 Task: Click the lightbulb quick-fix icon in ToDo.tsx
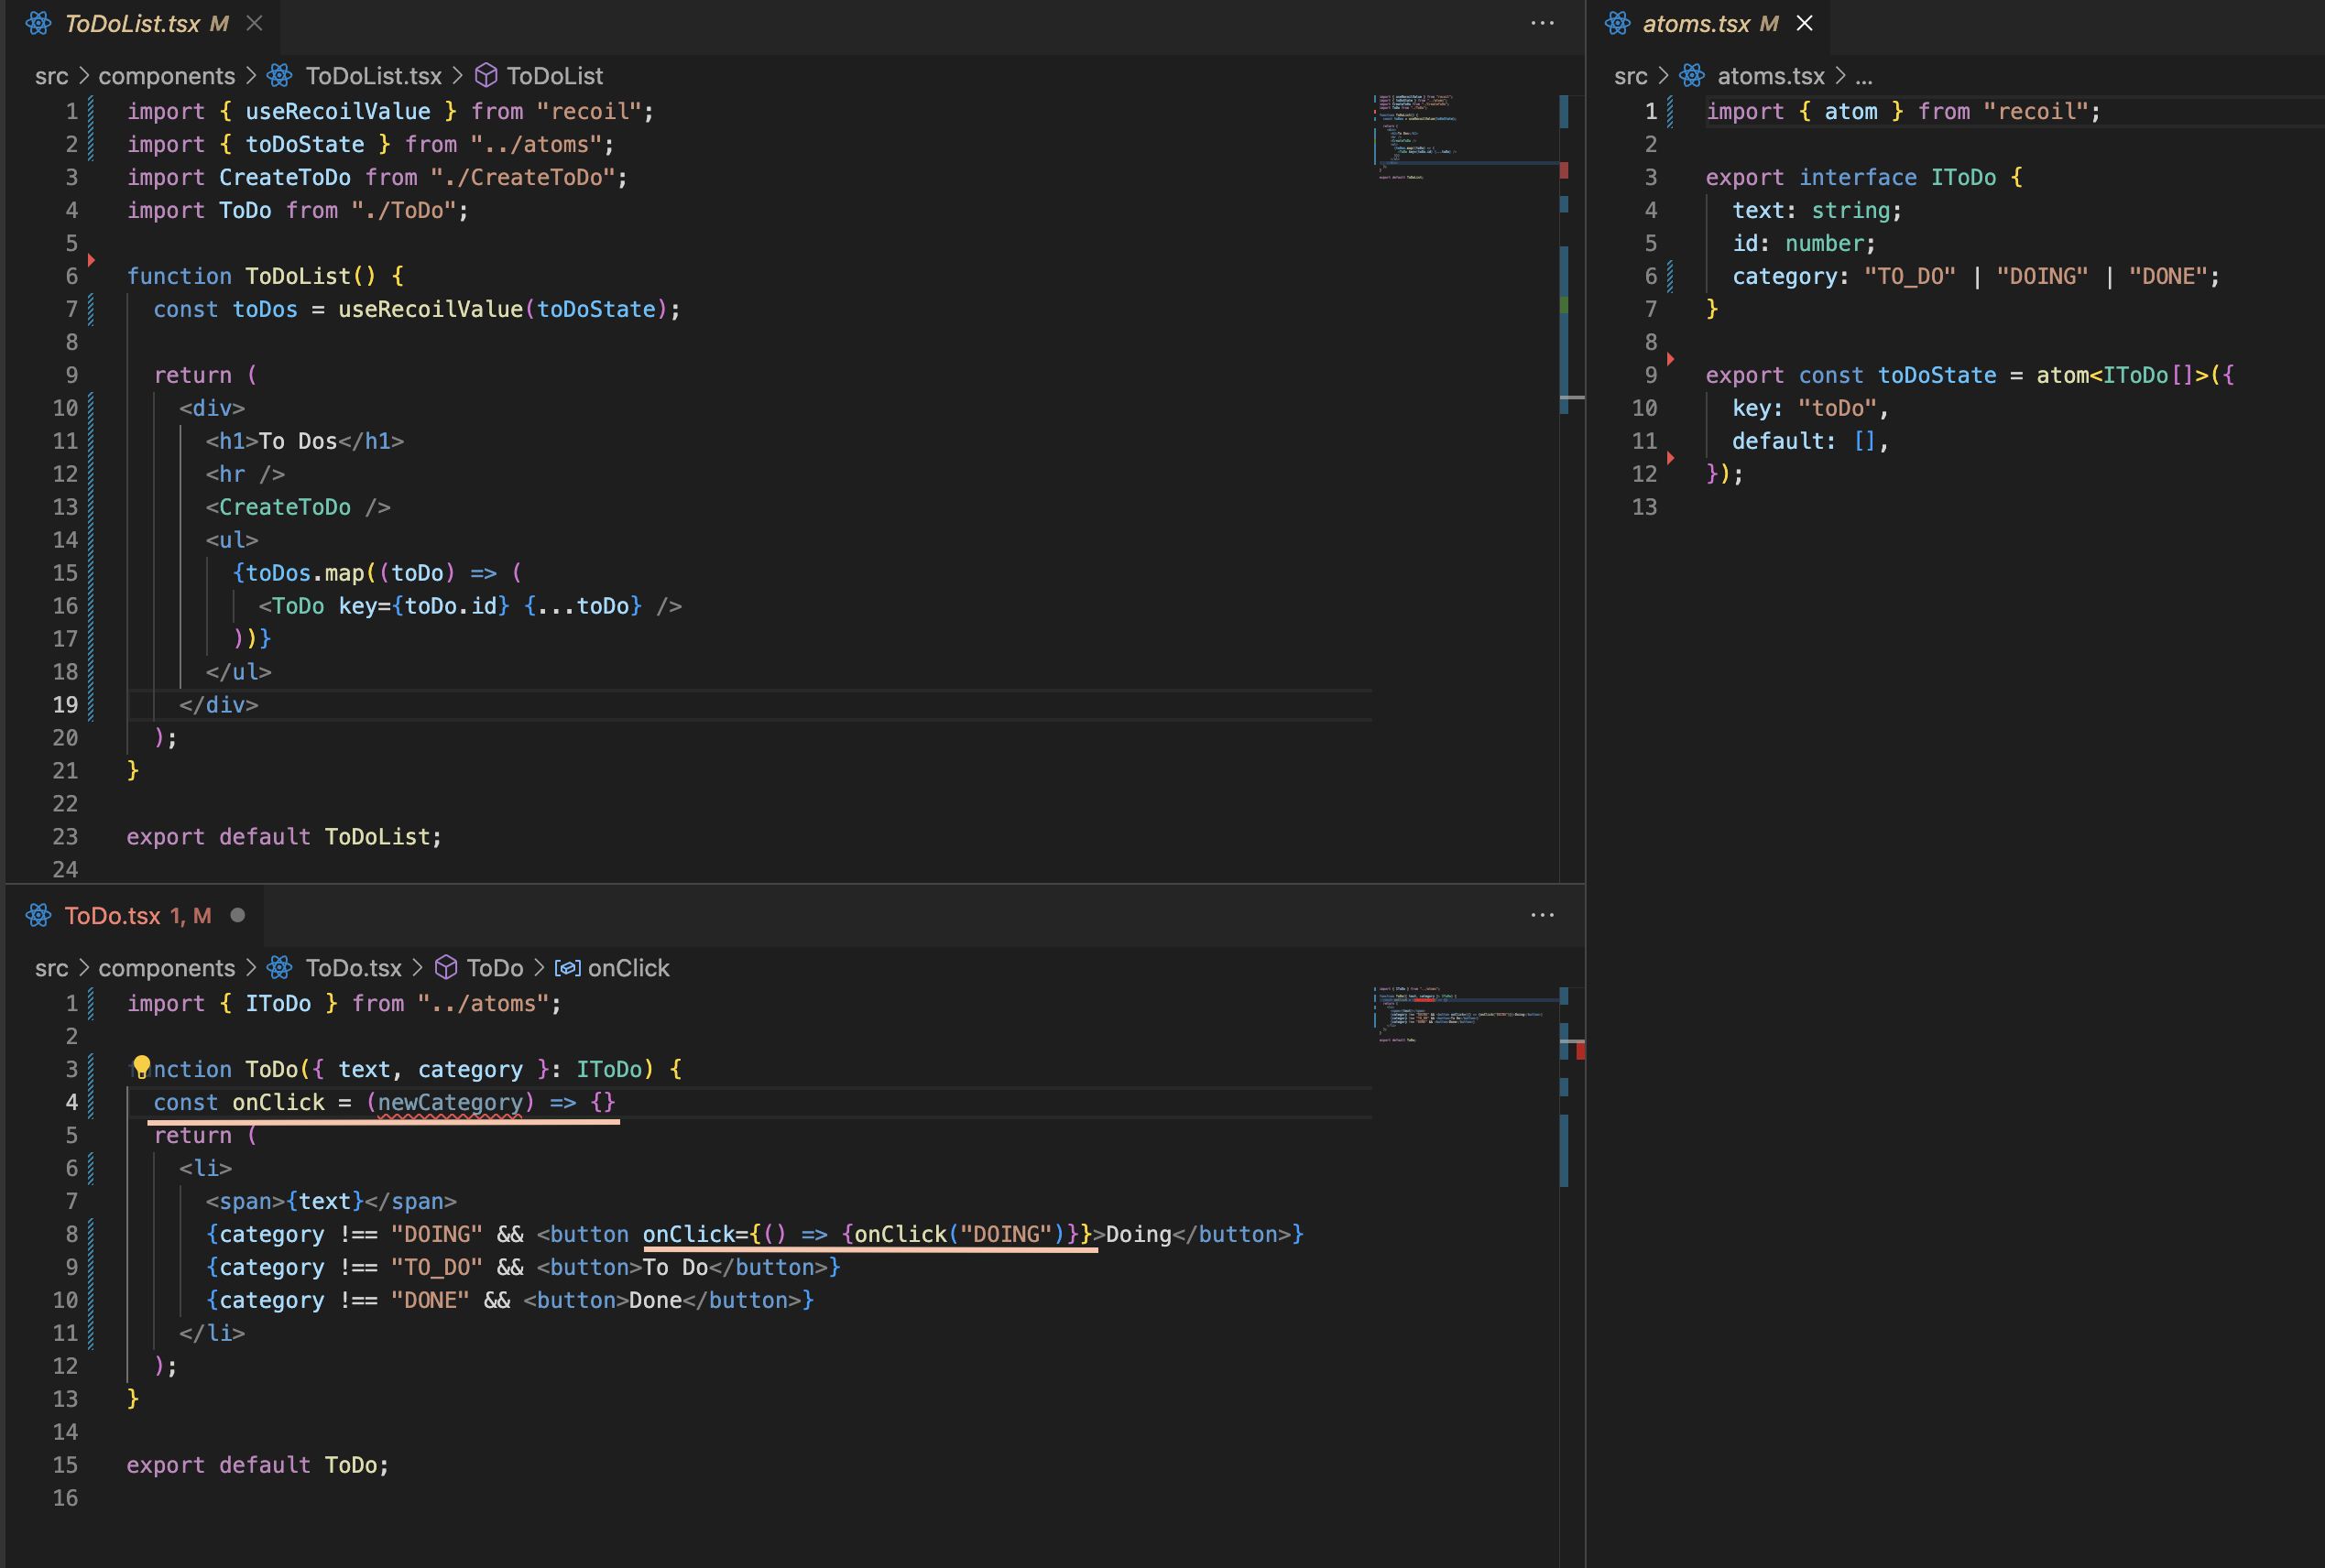[x=141, y=1067]
